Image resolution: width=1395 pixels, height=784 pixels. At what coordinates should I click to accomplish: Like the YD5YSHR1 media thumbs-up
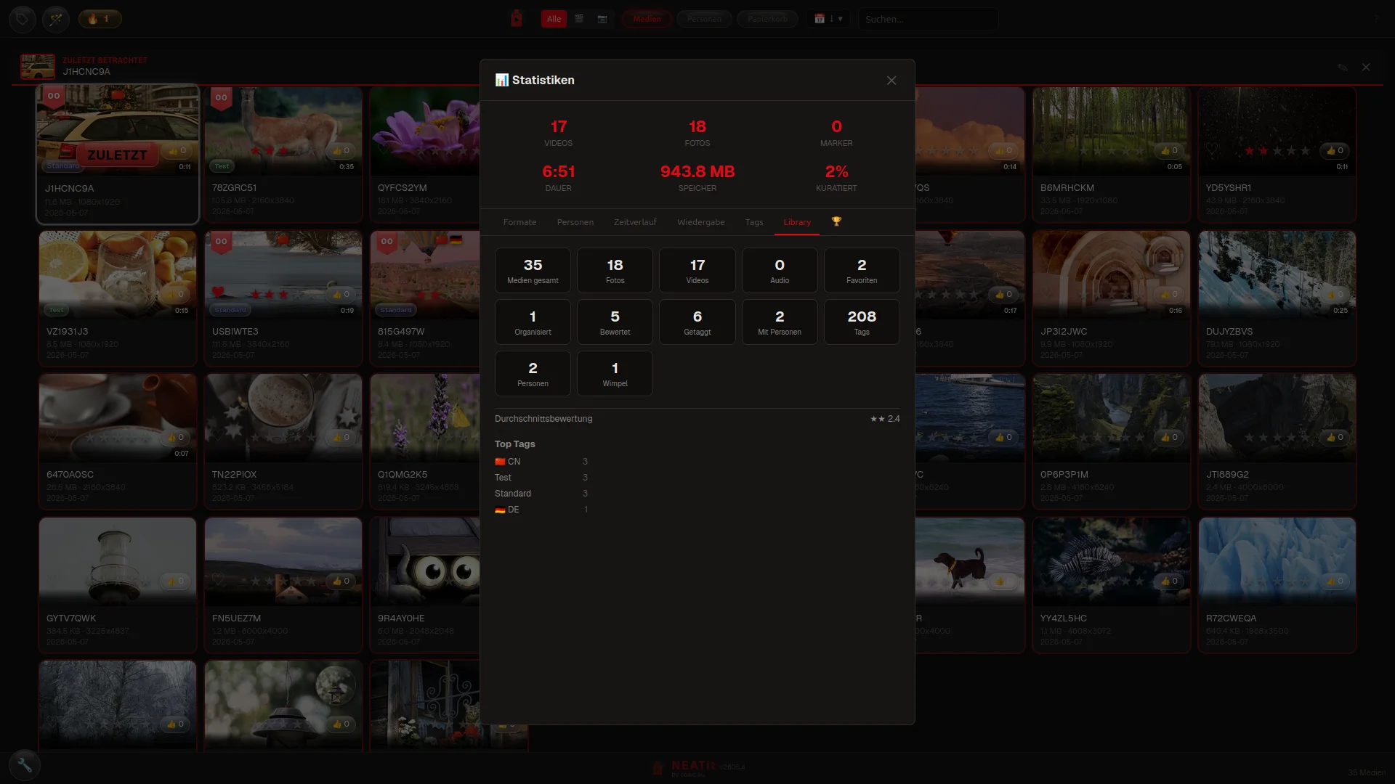[x=1335, y=150]
